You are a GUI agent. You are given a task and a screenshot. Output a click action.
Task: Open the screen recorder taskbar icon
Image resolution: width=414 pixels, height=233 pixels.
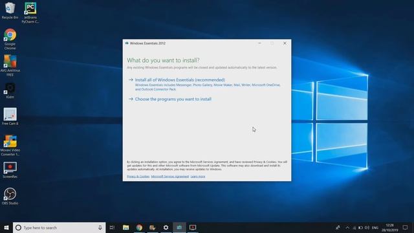tap(193, 227)
